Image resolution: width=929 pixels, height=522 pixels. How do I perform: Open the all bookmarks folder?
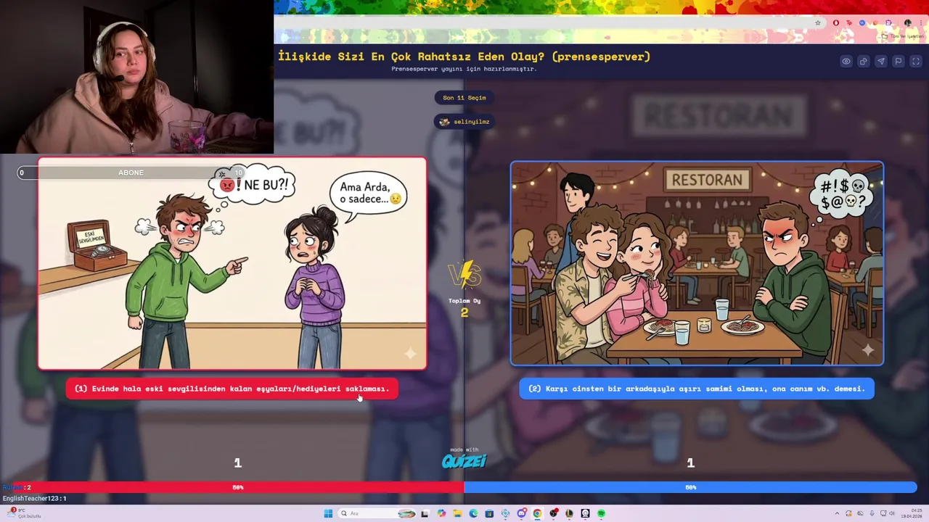click(x=902, y=36)
